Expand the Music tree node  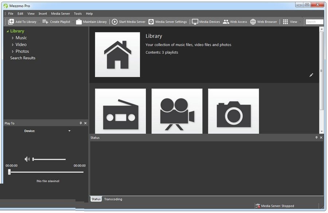click(x=13, y=38)
